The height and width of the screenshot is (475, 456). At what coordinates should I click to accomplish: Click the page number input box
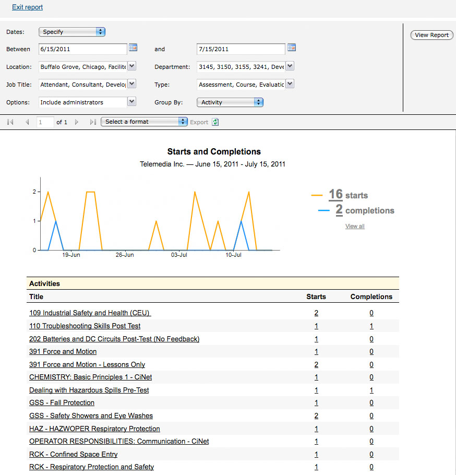[45, 122]
